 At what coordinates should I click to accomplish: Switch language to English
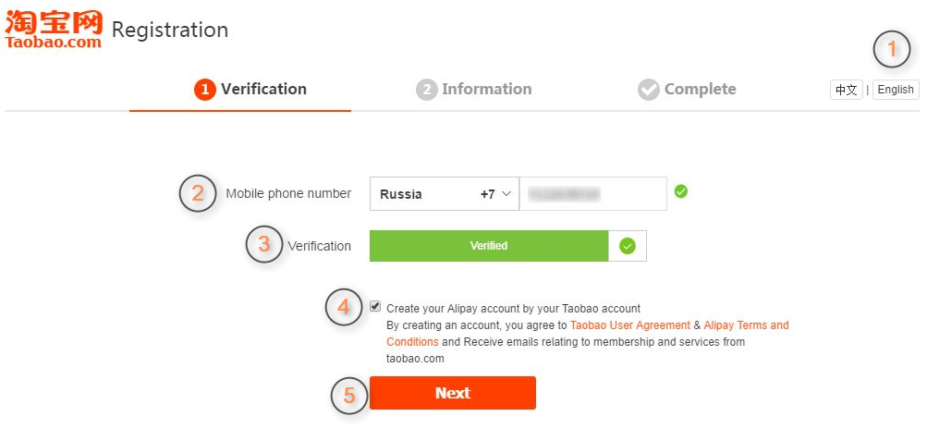point(896,90)
